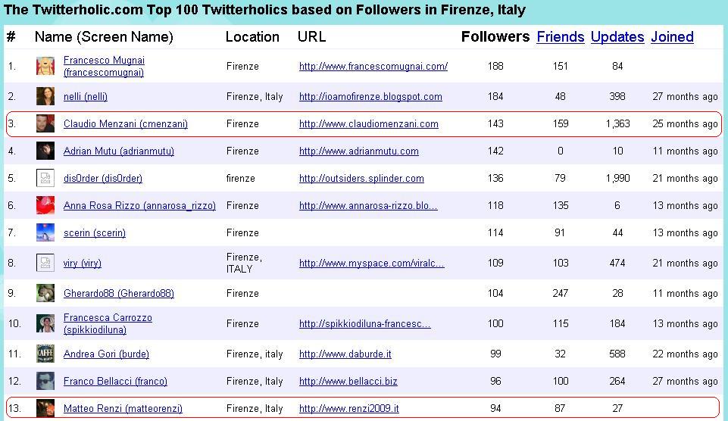Open Franco Bellacci's profile name link
Screen dimensions: 728x421
click(x=115, y=381)
